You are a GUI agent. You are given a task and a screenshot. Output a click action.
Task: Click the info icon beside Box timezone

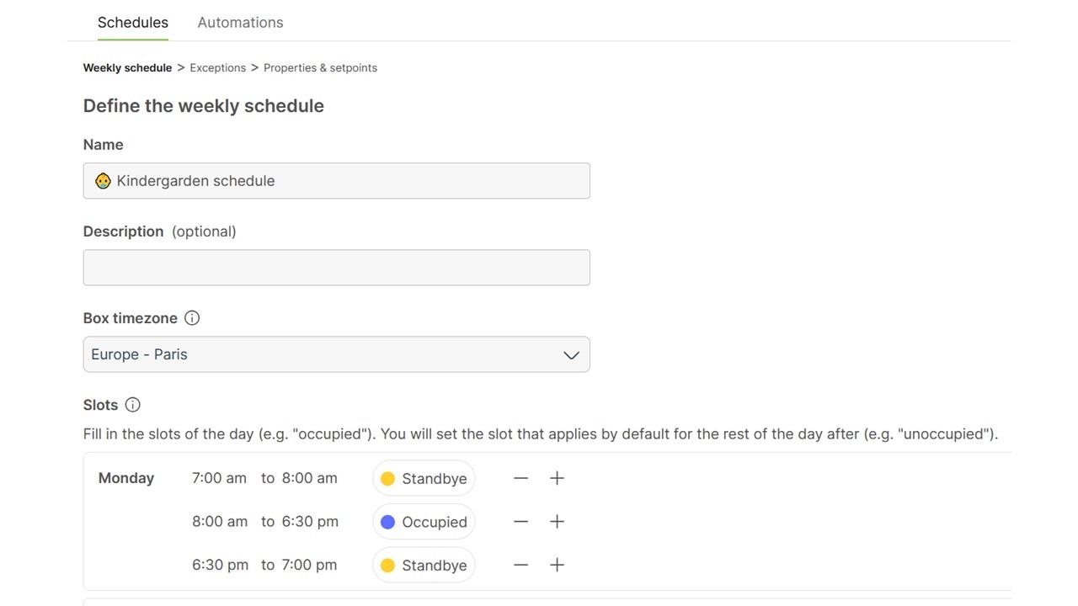point(192,318)
